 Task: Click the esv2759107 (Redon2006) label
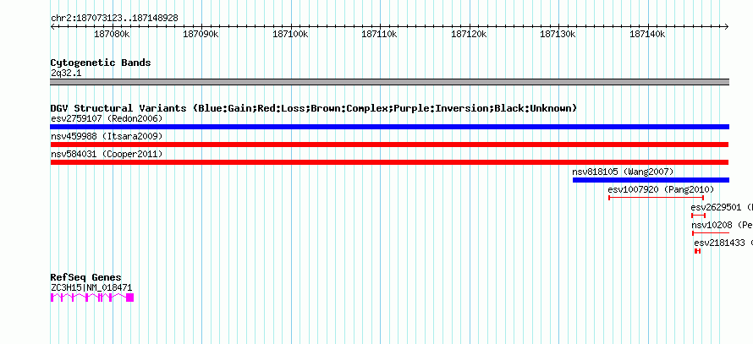107,118
